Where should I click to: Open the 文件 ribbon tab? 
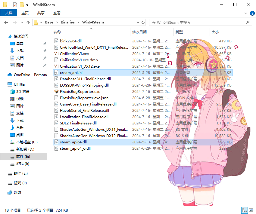[9, 13]
